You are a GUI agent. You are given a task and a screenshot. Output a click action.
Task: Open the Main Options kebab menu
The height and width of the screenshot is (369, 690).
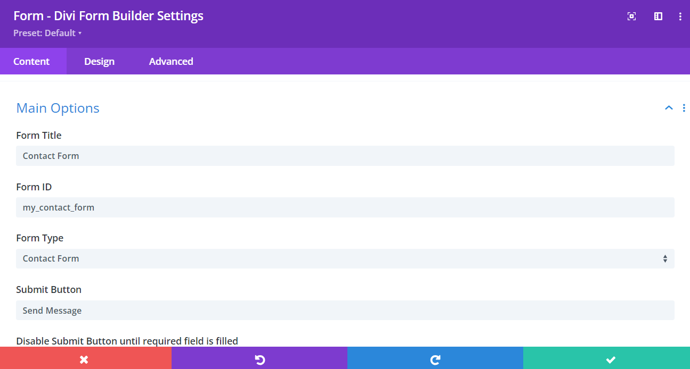[684, 108]
